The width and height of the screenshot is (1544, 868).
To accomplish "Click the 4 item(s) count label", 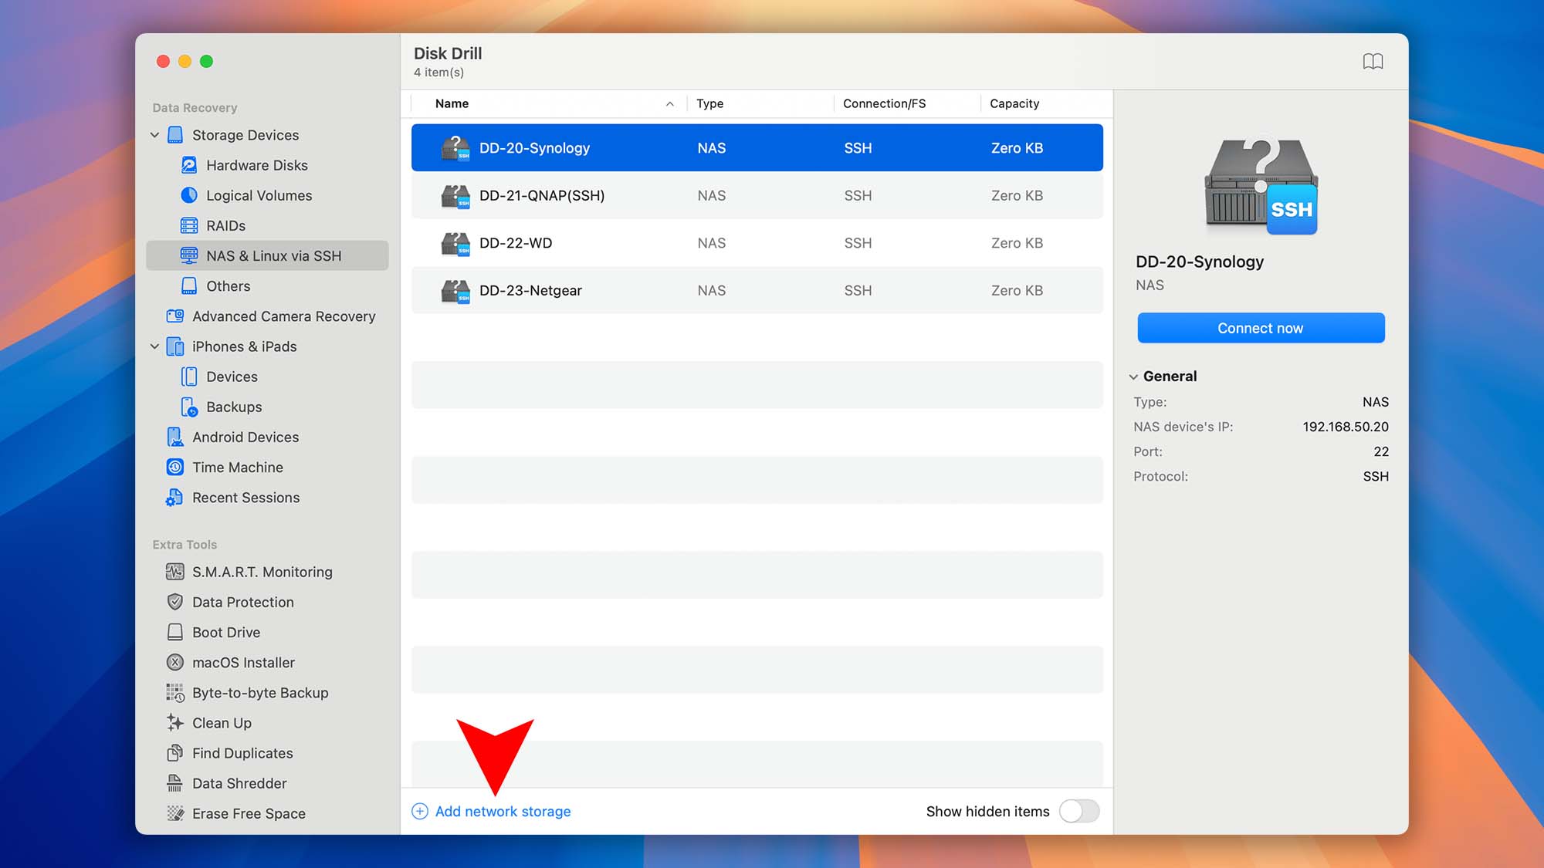I will (x=438, y=73).
